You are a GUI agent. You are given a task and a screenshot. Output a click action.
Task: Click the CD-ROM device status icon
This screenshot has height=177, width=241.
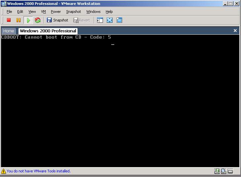point(224,171)
